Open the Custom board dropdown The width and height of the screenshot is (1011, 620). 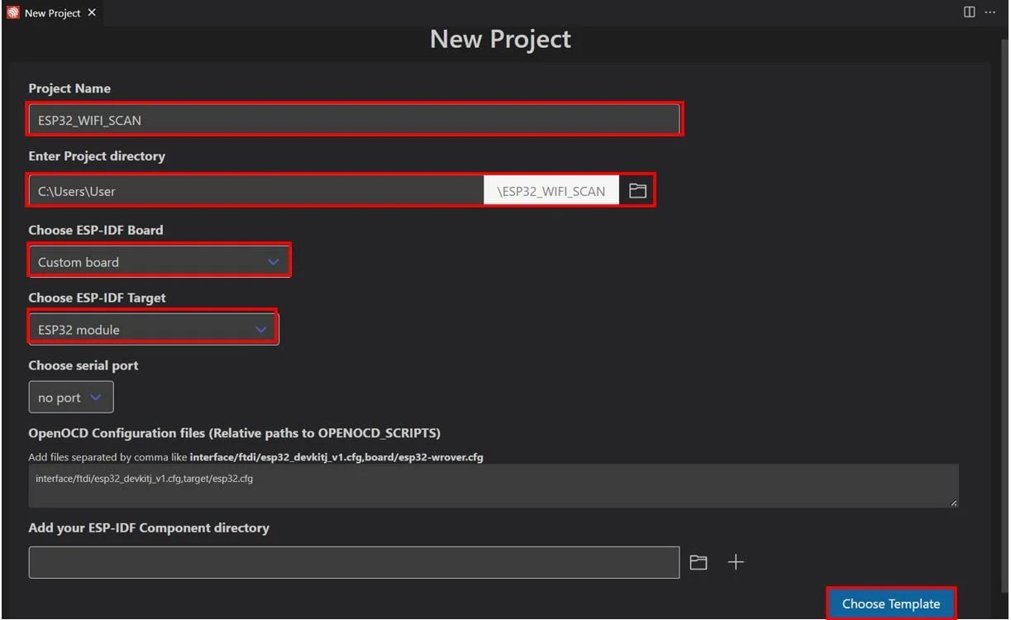coord(159,262)
